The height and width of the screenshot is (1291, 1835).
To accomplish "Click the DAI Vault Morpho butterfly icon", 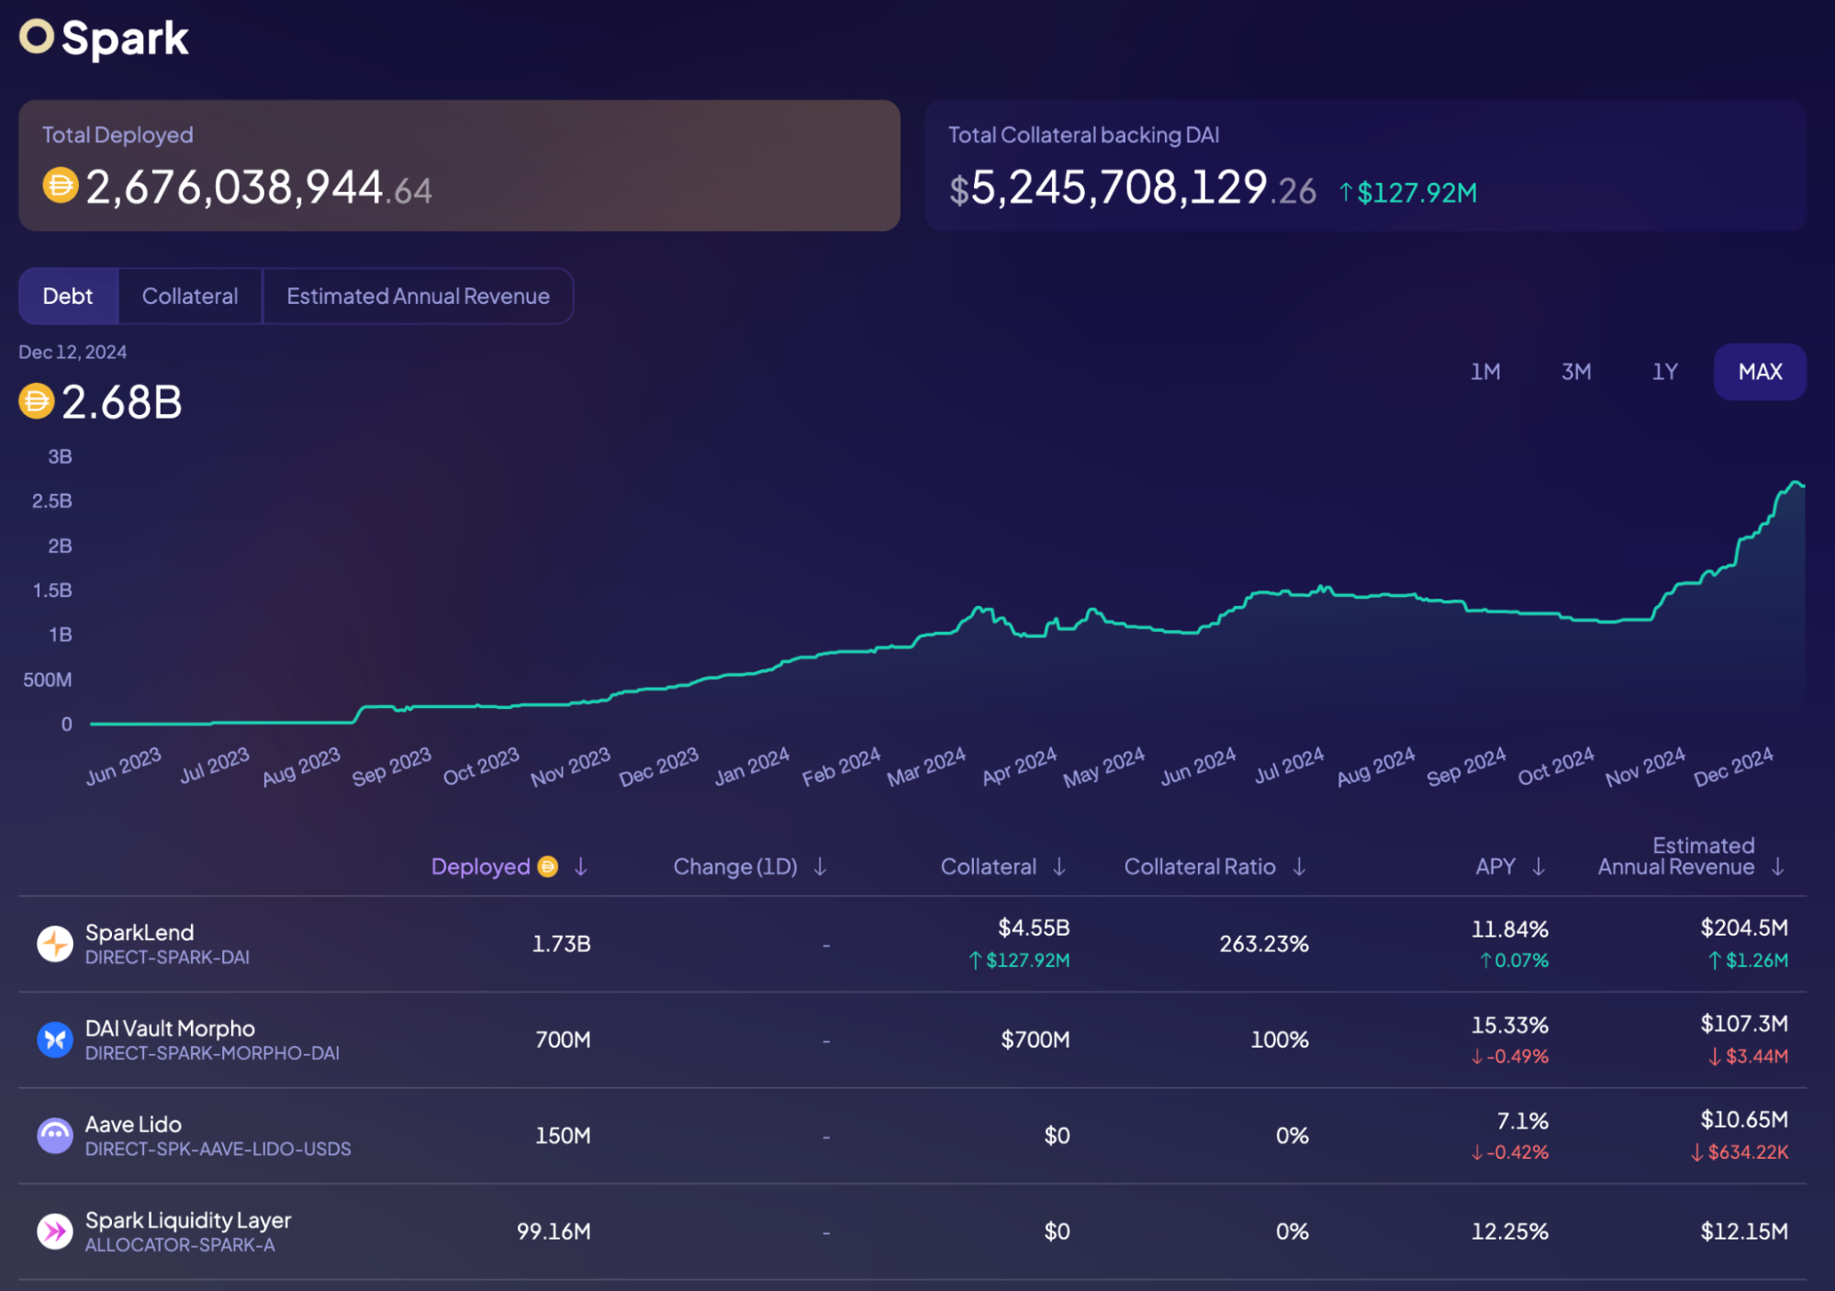I will (54, 1039).
